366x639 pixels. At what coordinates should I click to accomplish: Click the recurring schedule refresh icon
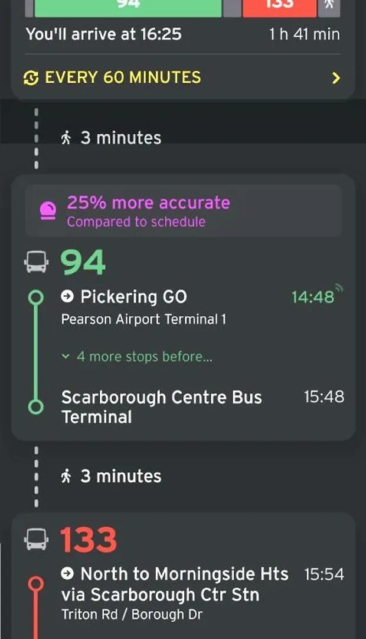[x=31, y=78]
